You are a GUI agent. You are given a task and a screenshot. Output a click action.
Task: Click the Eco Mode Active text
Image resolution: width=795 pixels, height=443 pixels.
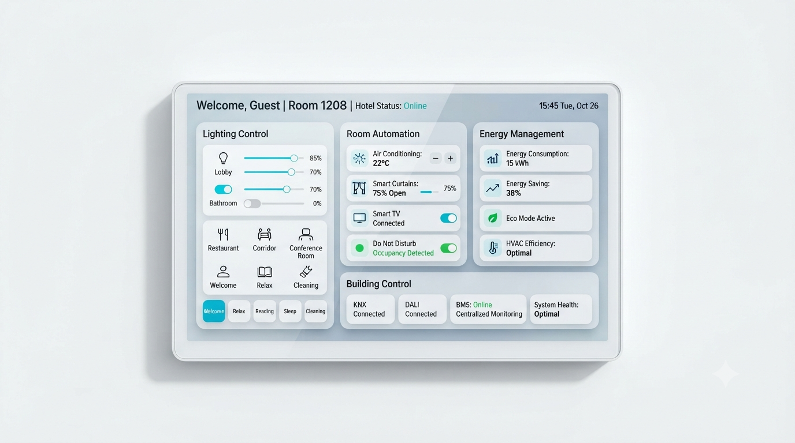click(530, 218)
